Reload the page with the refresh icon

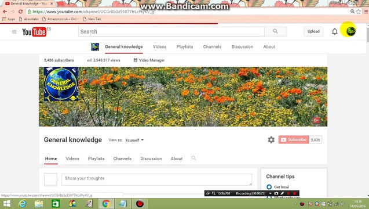(20, 12)
